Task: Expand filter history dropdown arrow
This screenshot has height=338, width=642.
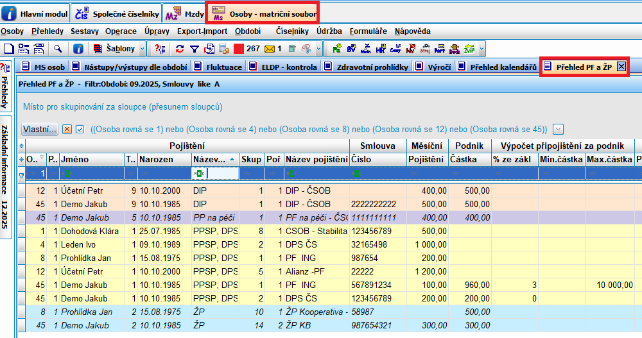Action: [x=558, y=129]
